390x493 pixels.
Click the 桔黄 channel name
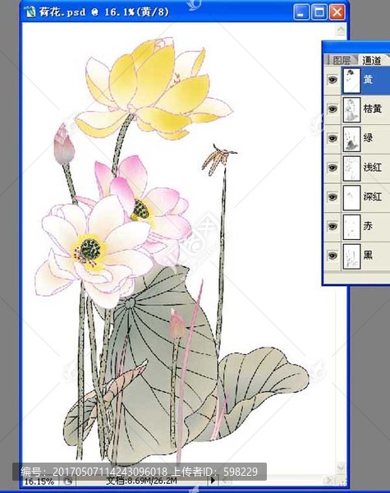point(373,108)
